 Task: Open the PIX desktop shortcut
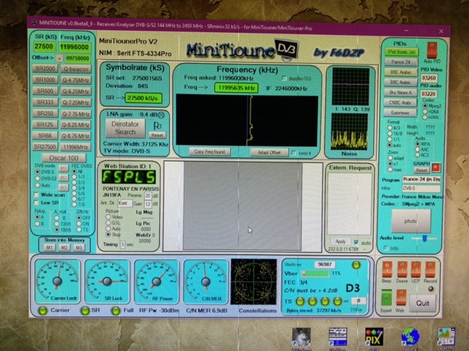click(x=374, y=337)
